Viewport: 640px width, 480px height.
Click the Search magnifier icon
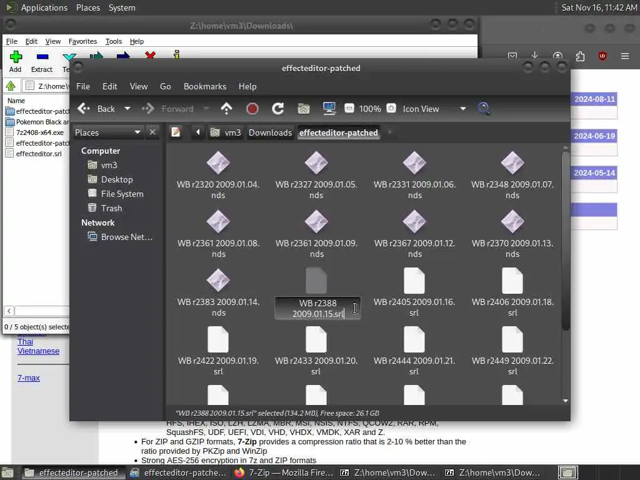coord(484,109)
